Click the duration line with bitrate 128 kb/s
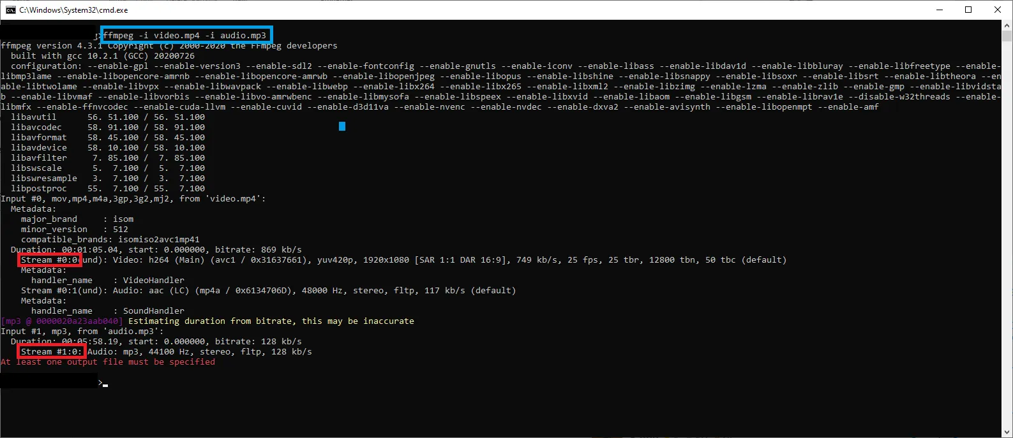The width and height of the screenshot is (1013, 438). [x=156, y=341]
